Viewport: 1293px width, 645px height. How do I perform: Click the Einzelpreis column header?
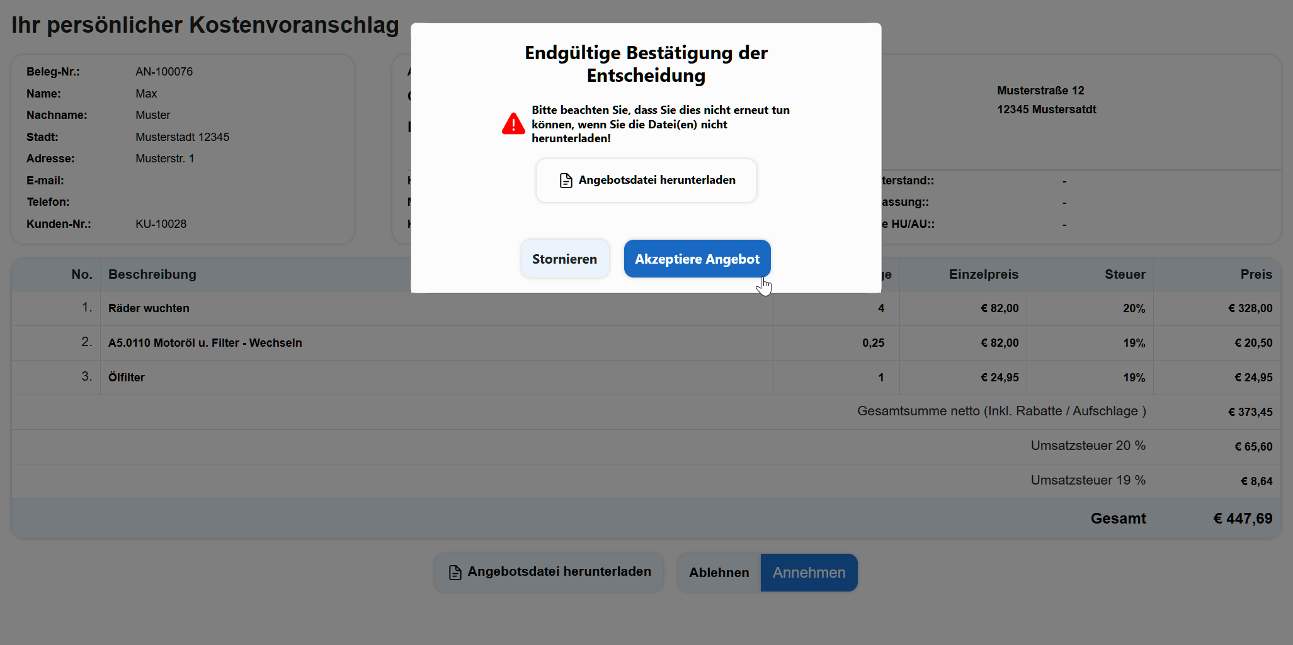(984, 274)
